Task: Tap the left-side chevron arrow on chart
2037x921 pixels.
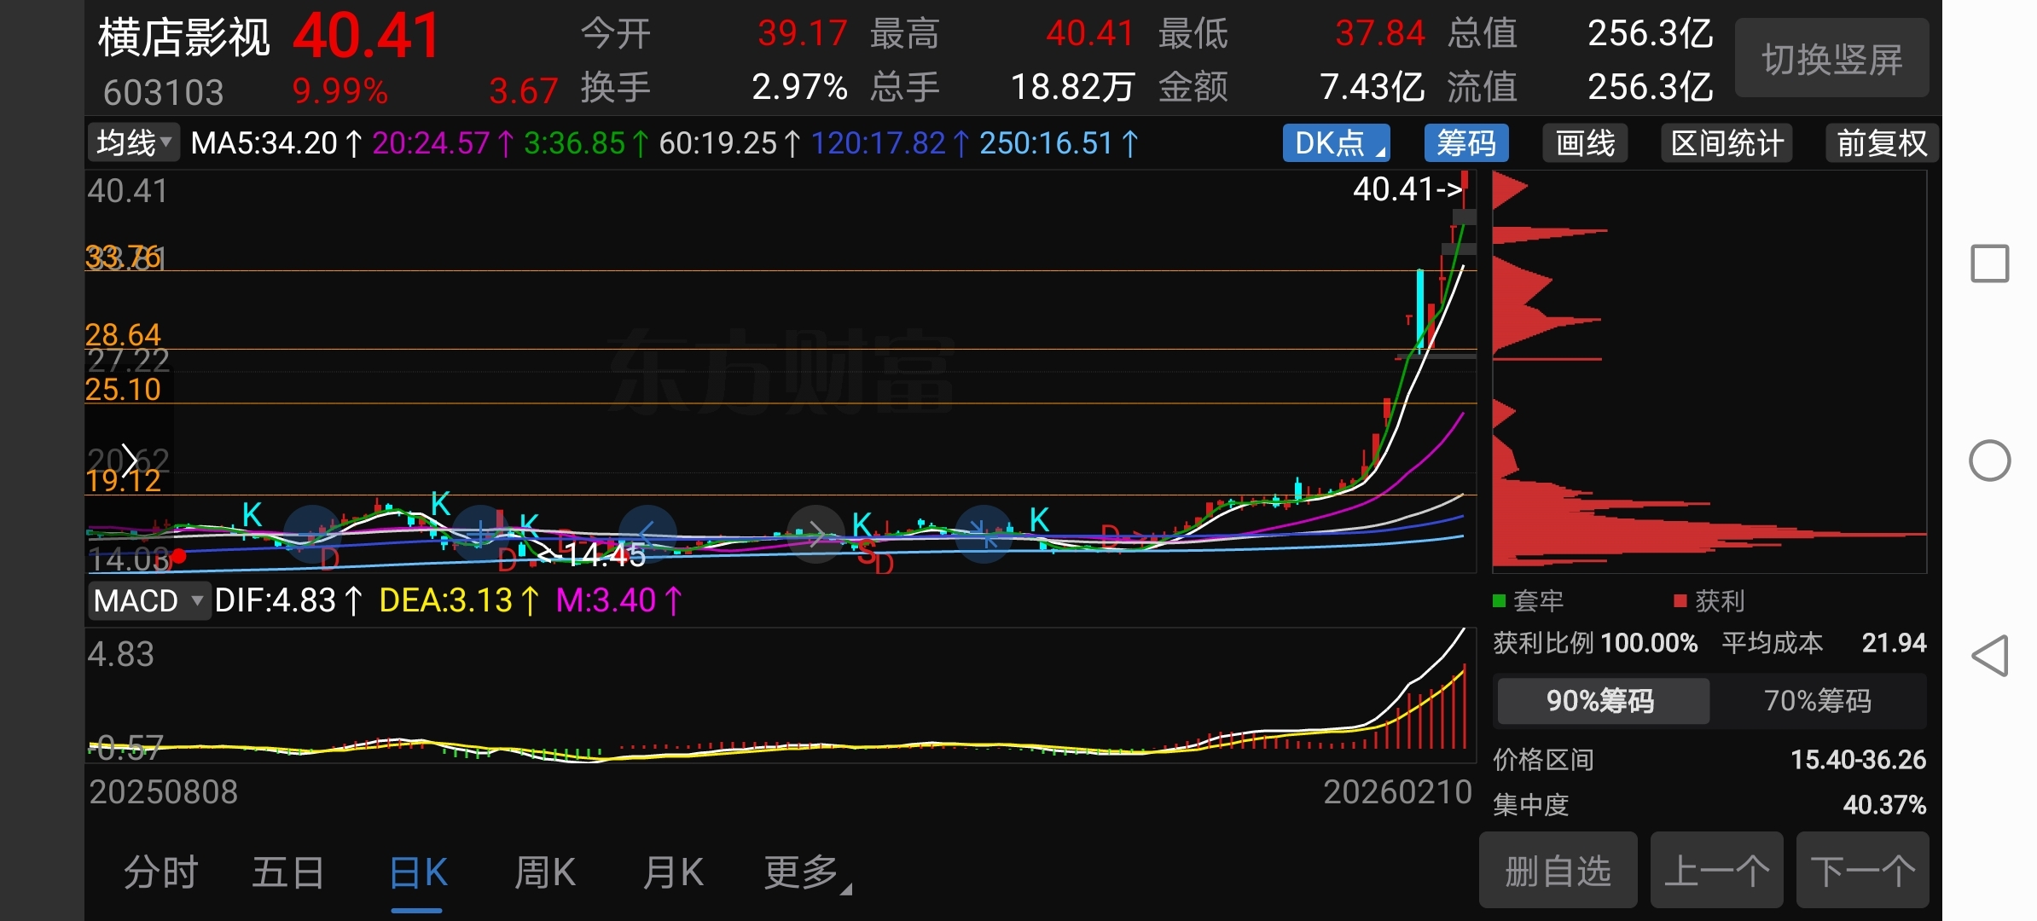Action: tap(129, 460)
